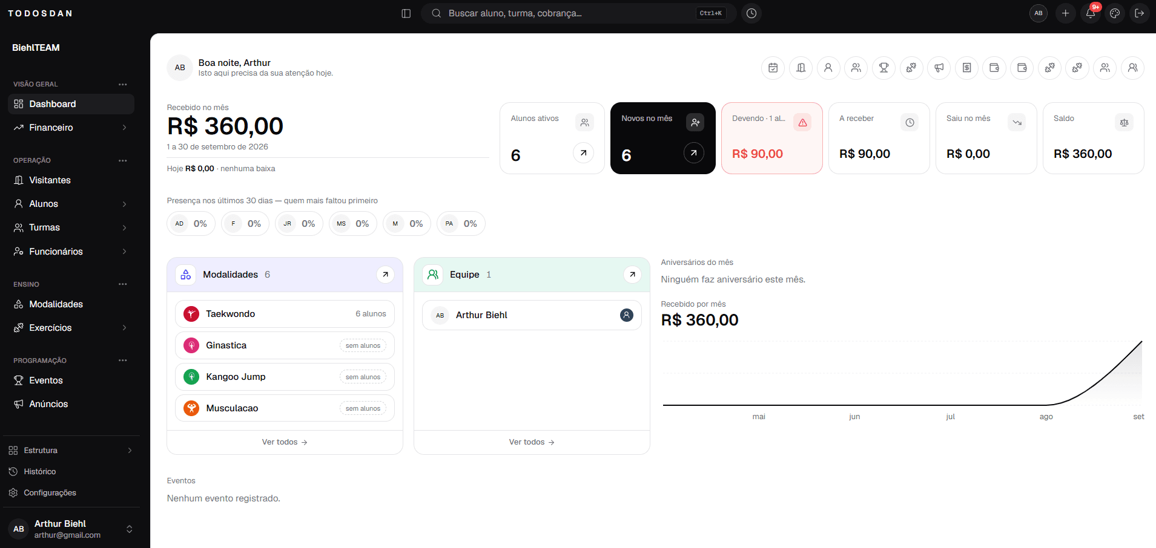
Task: Open VISÃO GERAL section options dots
Action: [x=123, y=85]
